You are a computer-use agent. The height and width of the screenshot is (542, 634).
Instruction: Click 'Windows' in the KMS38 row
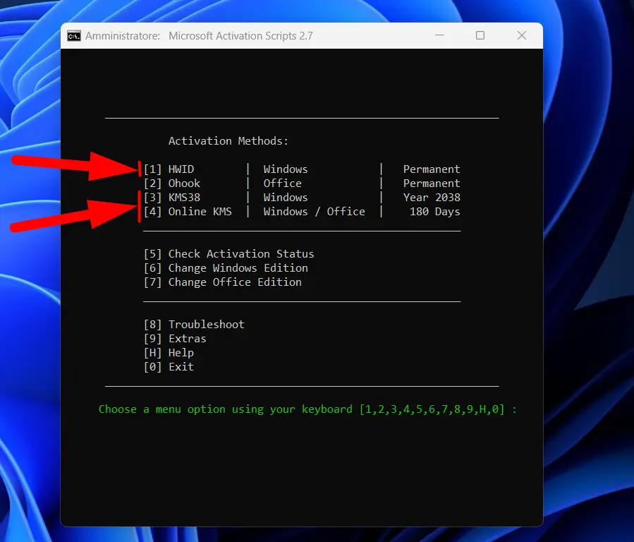point(286,198)
